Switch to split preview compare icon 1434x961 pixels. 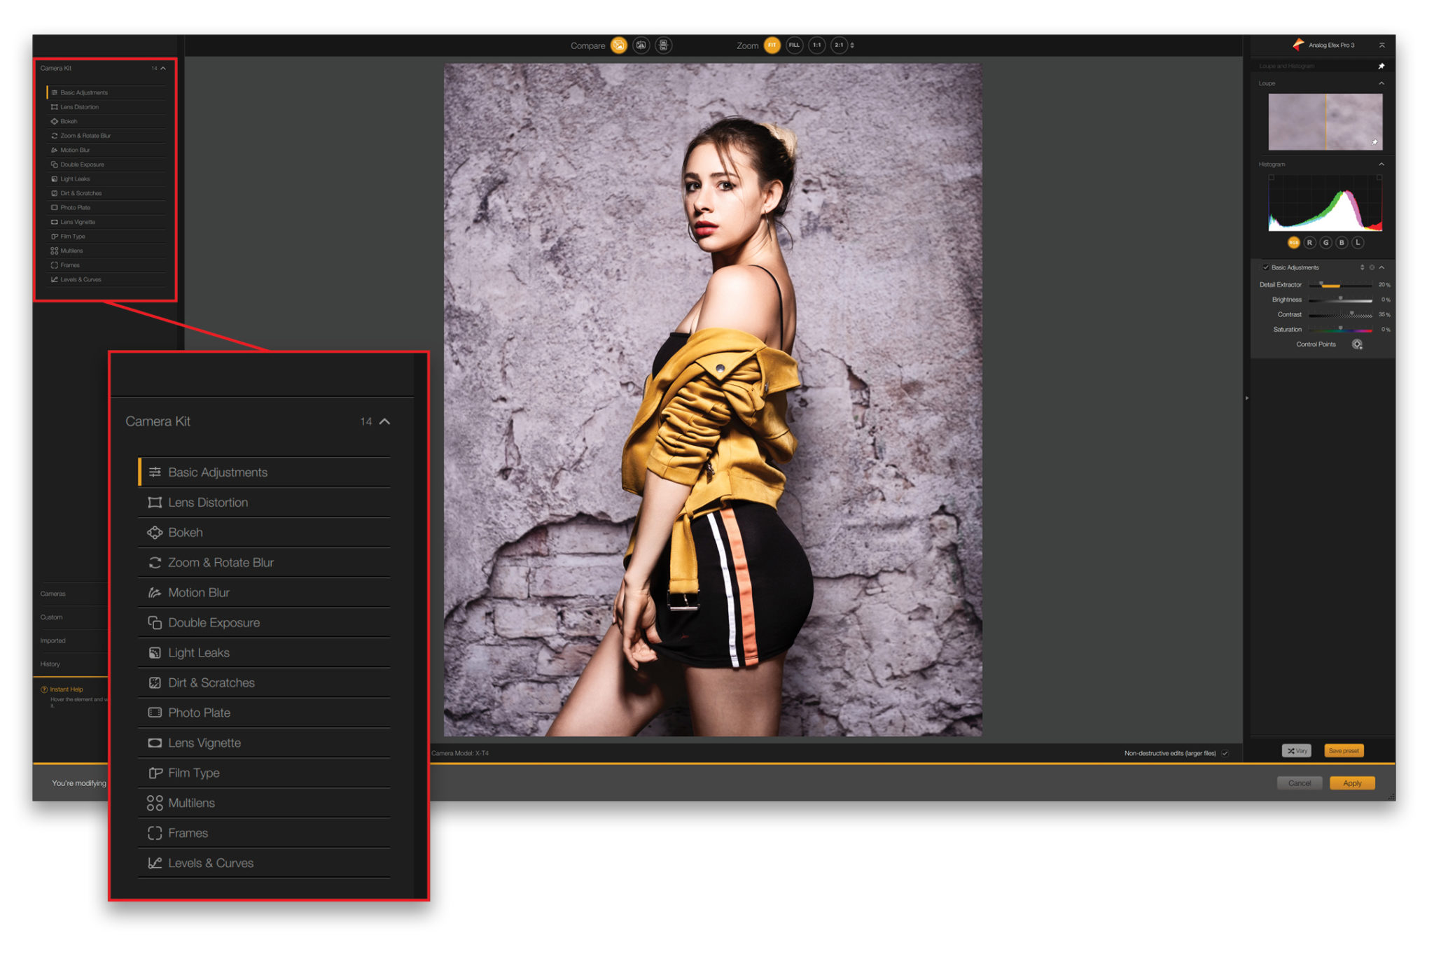tap(641, 45)
